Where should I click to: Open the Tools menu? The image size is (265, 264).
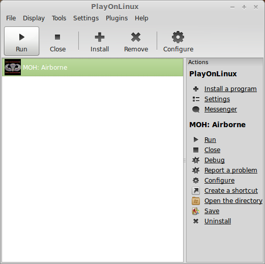pos(59,18)
